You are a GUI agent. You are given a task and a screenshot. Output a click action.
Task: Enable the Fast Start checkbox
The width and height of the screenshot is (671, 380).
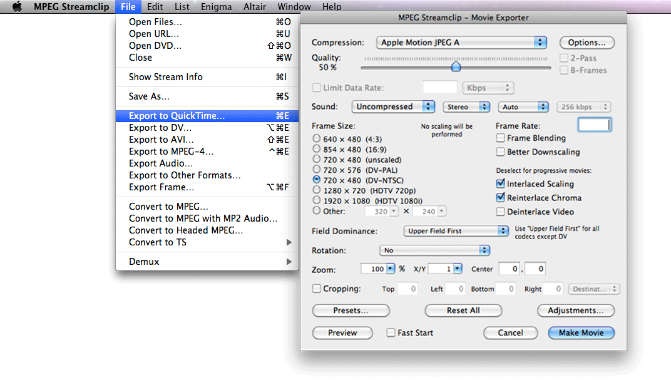point(391,332)
